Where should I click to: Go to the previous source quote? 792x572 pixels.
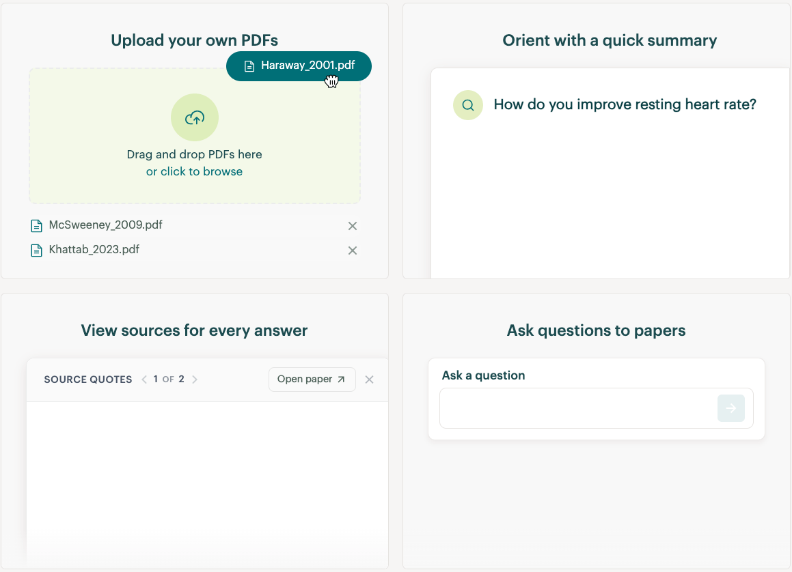click(144, 380)
